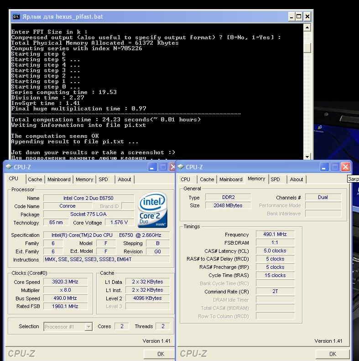The height and width of the screenshot is (361, 359).
Task: Click the Package value Socket 775 LGA
Action: click(x=88, y=214)
